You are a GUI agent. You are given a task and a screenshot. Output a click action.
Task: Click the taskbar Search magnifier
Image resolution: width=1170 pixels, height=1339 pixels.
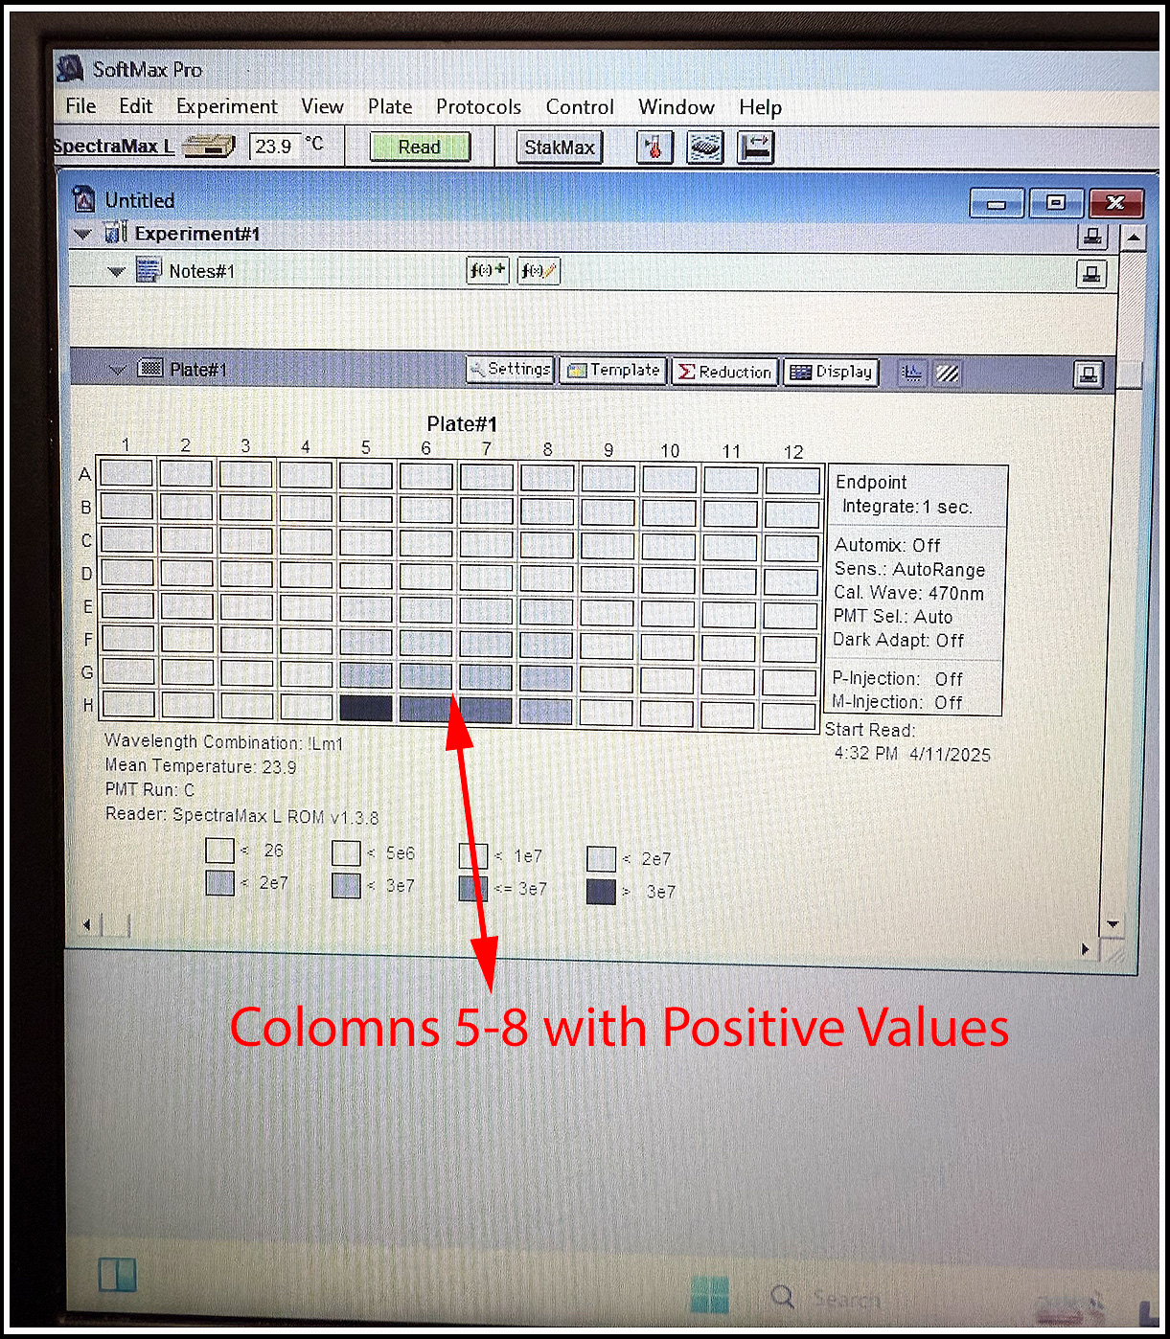[x=783, y=1297]
